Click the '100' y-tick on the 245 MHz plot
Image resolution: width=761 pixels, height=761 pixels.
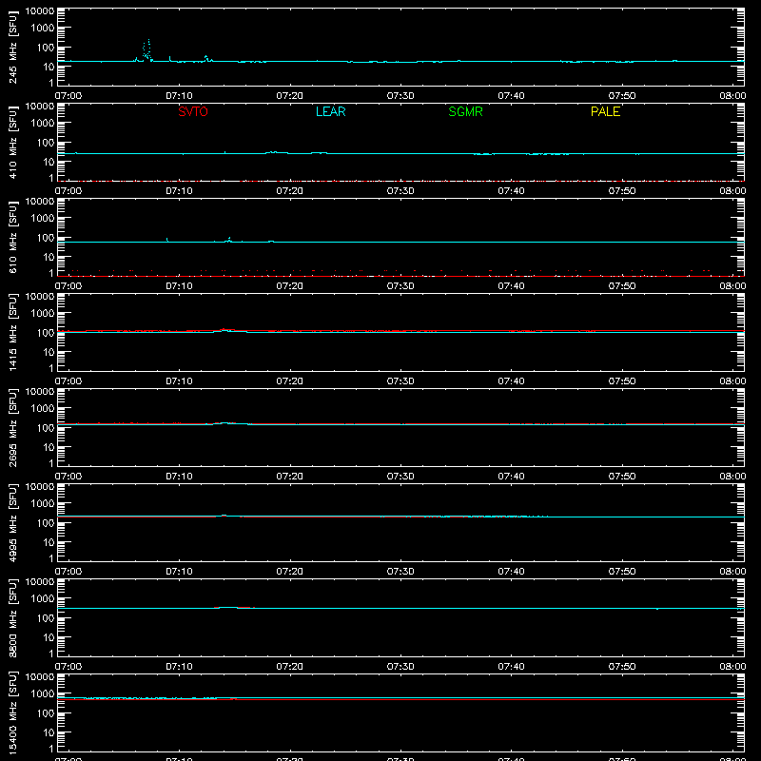[x=46, y=48]
